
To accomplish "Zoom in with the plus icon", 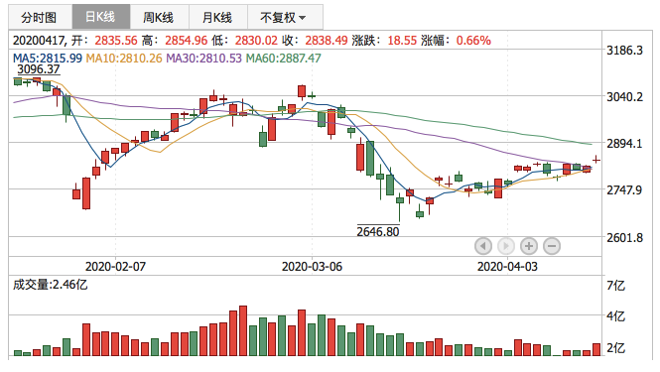I will (529, 246).
